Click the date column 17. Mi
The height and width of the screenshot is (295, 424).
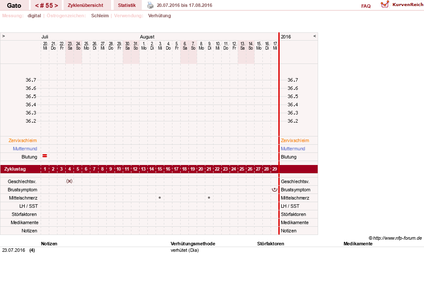(x=275, y=46)
